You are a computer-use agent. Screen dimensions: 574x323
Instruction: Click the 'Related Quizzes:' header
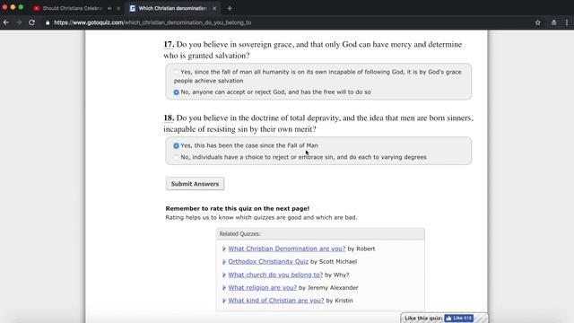239,233
